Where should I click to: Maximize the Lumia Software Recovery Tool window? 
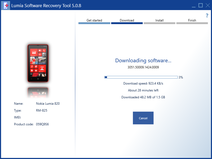tap(201, 5)
